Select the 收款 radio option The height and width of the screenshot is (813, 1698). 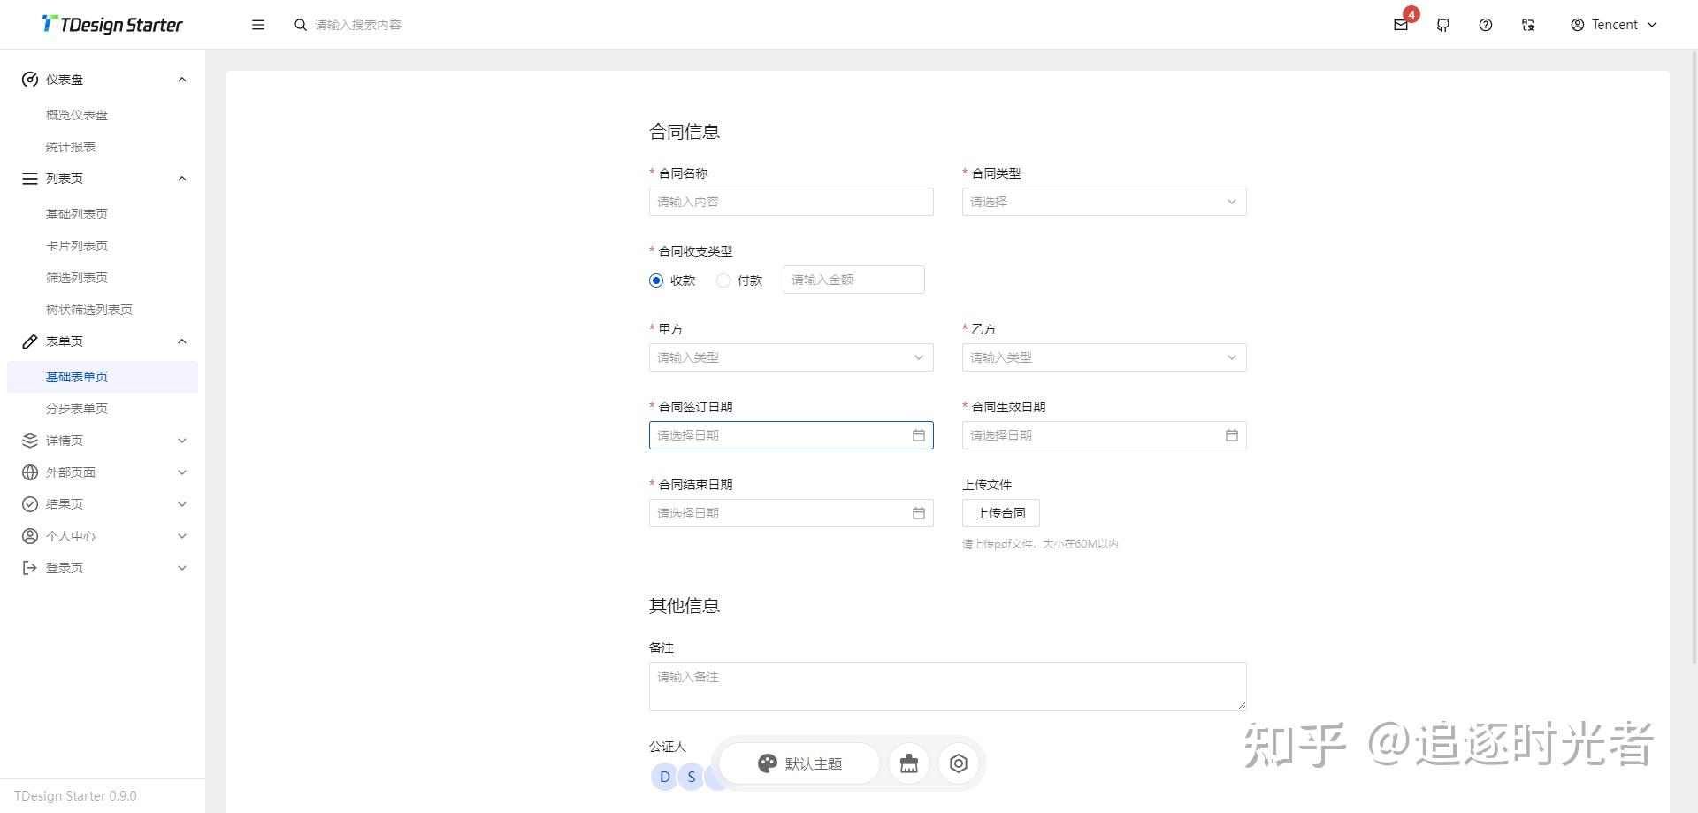[x=656, y=280]
